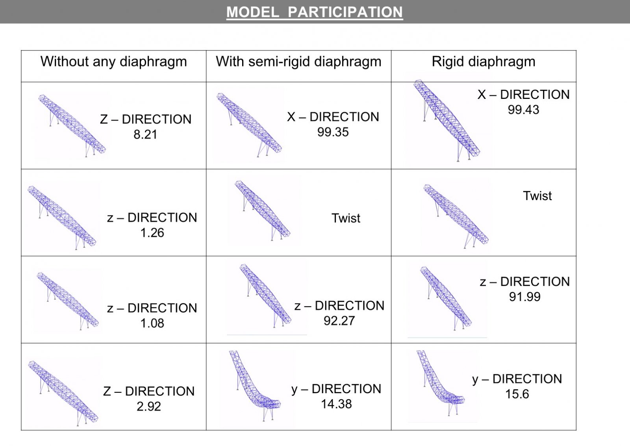The width and height of the screenshot is (630, 446).
Task: Click the MODEL PARTICIPATION title
Action: pos(314,12)
